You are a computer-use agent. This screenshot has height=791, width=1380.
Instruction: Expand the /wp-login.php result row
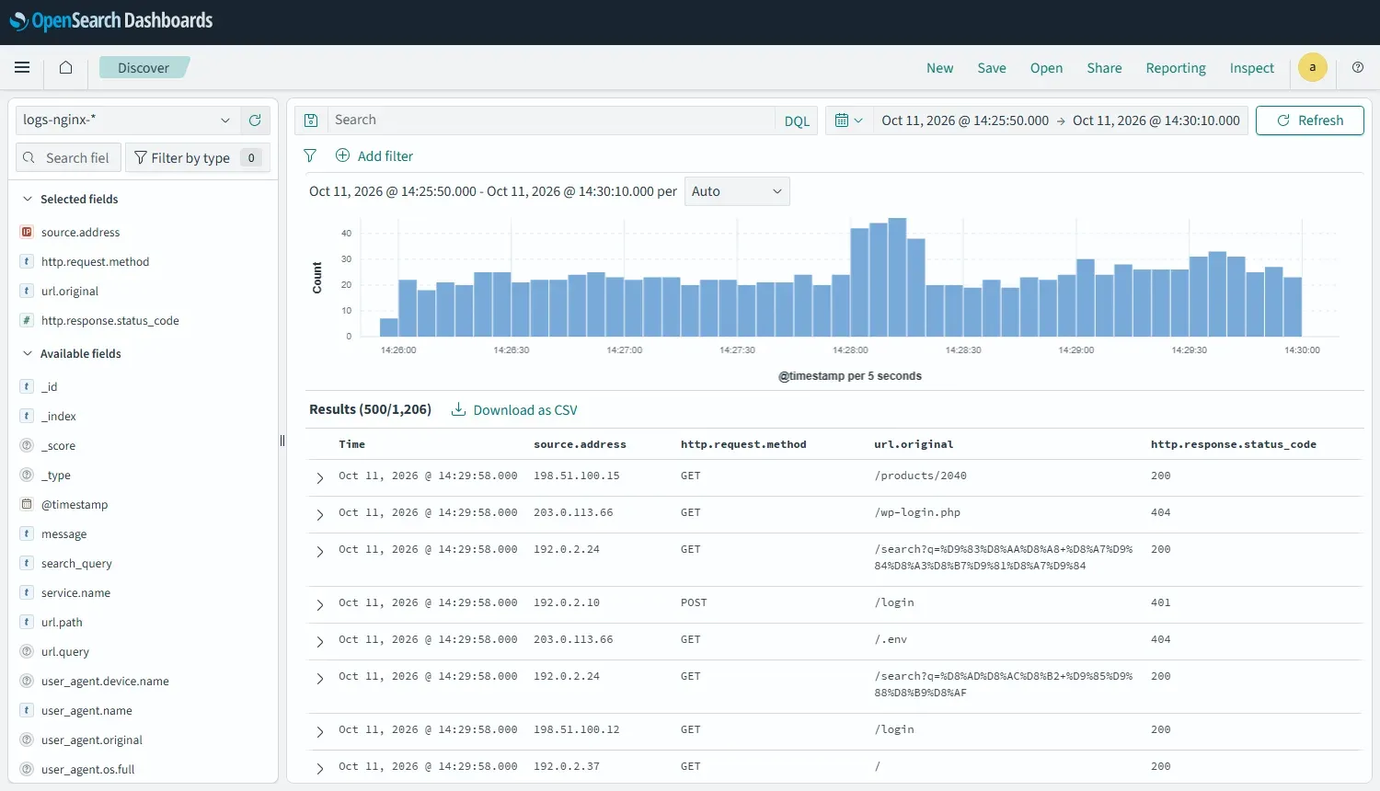coord(320,514)
